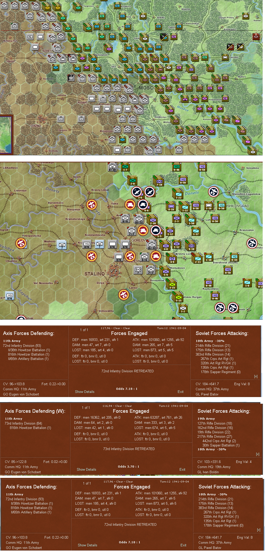Click '442nd Crps Art Rgt (2)' entry
The width and height of the screenshot is (265, 551).
tap(219, 441)
